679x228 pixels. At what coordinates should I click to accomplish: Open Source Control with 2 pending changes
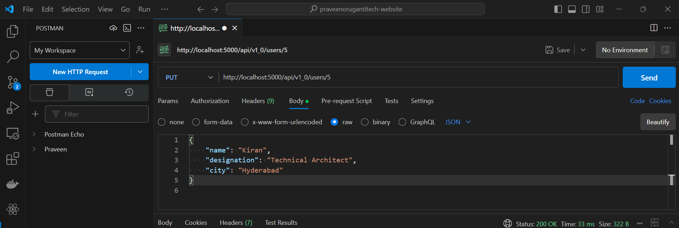point(13,83)
